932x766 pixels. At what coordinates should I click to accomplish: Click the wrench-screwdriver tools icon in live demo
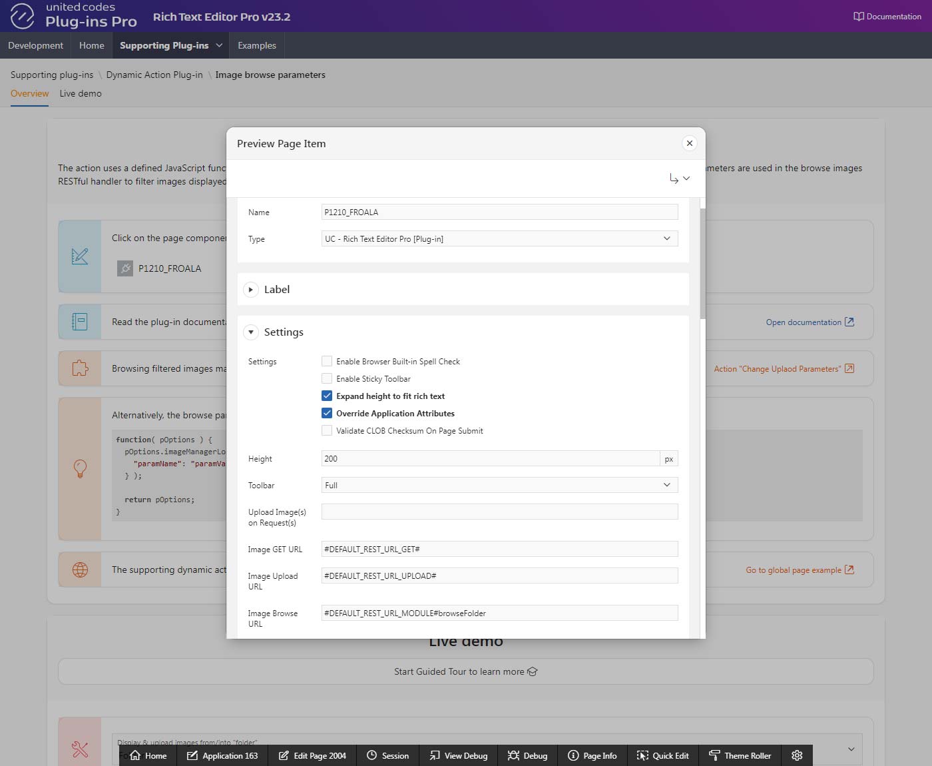pos(80,749)
